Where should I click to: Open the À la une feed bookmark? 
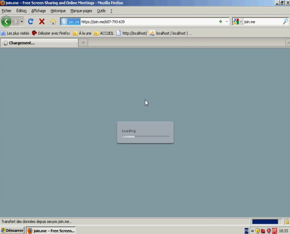(x=82, y=33)
